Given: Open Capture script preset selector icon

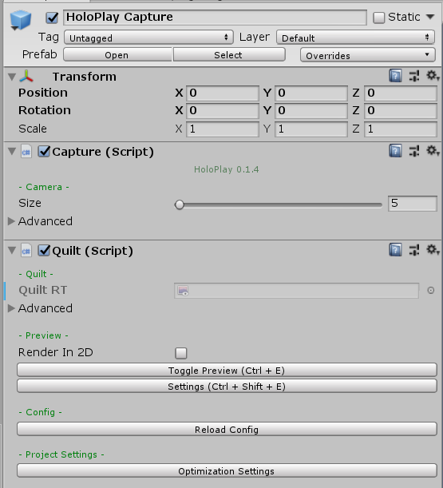Looking at the screenshot, I should tap(414, 151).
